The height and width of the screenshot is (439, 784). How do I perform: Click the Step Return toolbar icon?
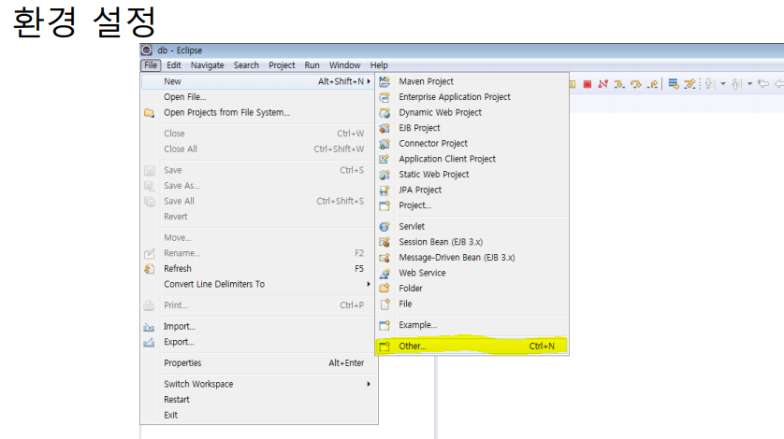click(652, 84)
